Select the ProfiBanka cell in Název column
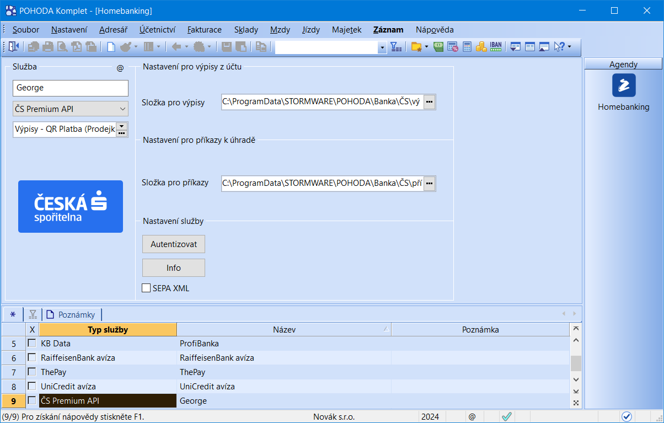This screenshot has width=664, height=423. click(284, 343)
